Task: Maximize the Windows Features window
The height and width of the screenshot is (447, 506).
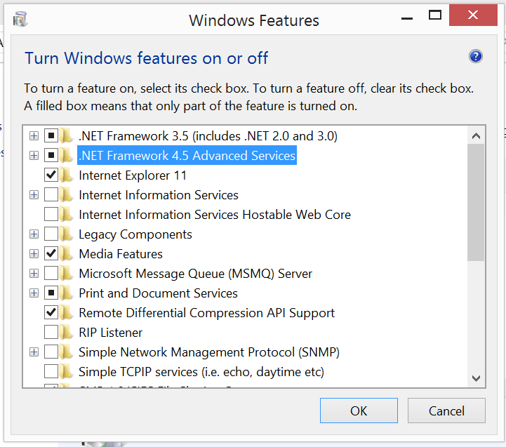Action: click(x=434, y=15)
